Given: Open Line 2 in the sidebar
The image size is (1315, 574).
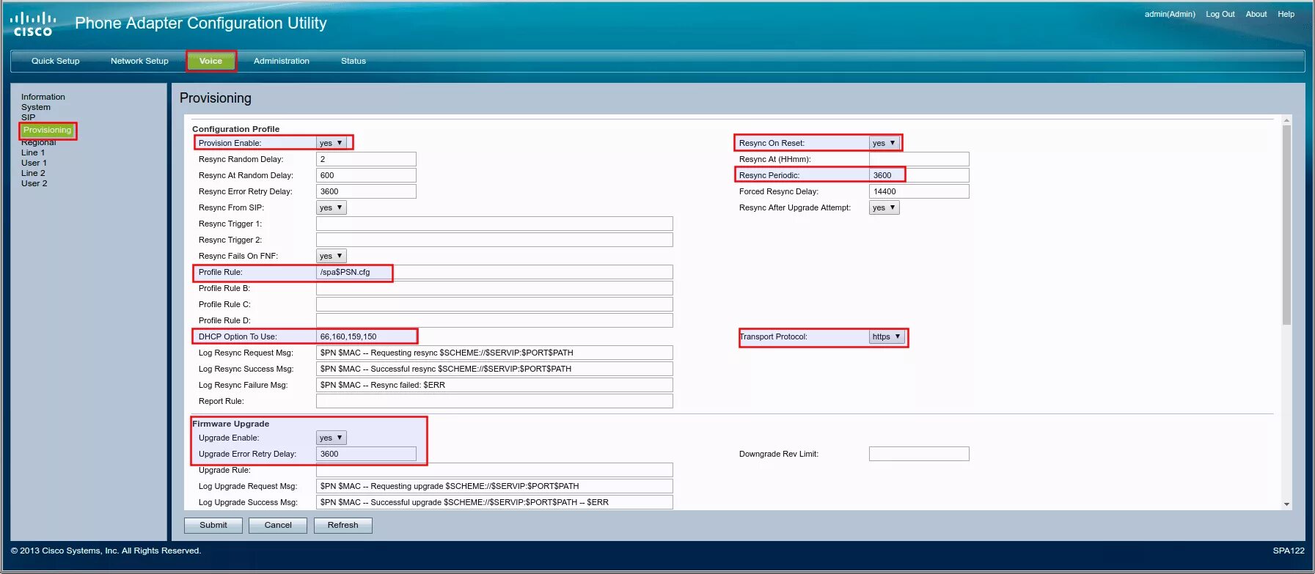Looking at the screenshot, I should point(33,173).
